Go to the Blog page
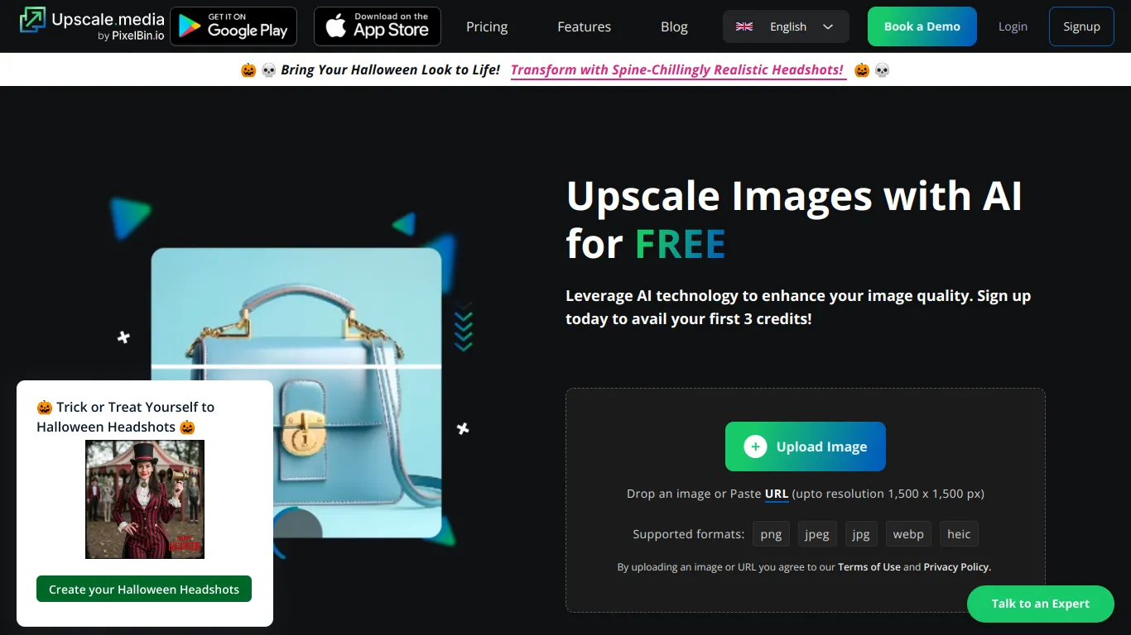 point(674,26)
